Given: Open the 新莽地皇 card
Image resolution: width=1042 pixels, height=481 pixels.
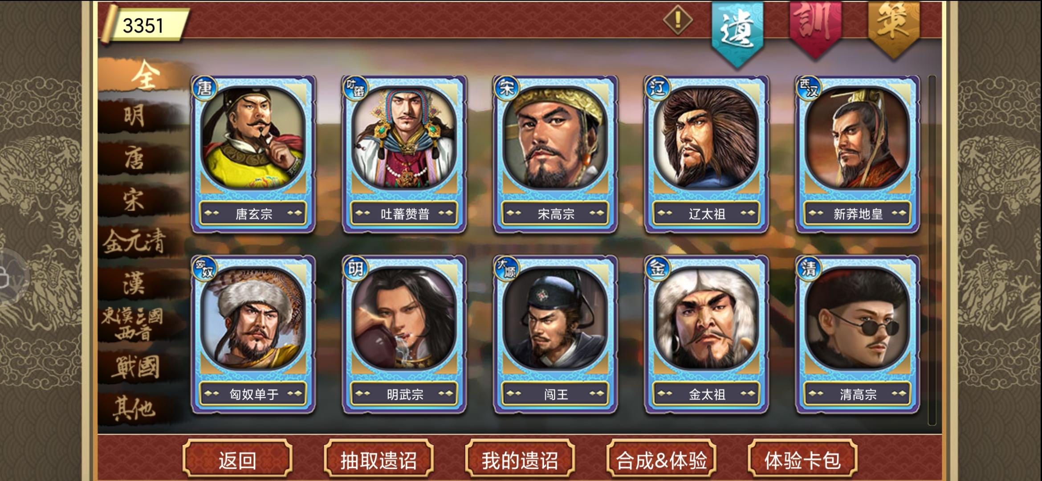Looking at the screenshot, I should [858, 154].
